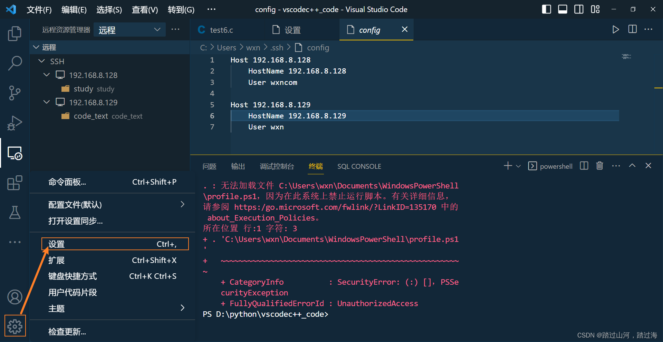The image size is (663, 342).
Task: Open 查看(V) menu
Action: pos(145,10)
